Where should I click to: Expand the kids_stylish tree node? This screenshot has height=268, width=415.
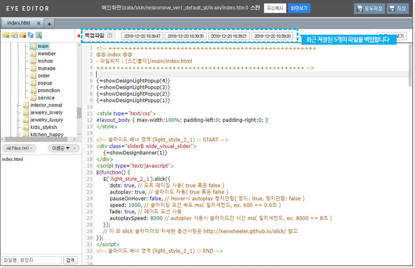click(18, 128)
